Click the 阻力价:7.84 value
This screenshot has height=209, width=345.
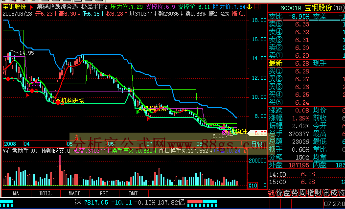tap(229, 7)
